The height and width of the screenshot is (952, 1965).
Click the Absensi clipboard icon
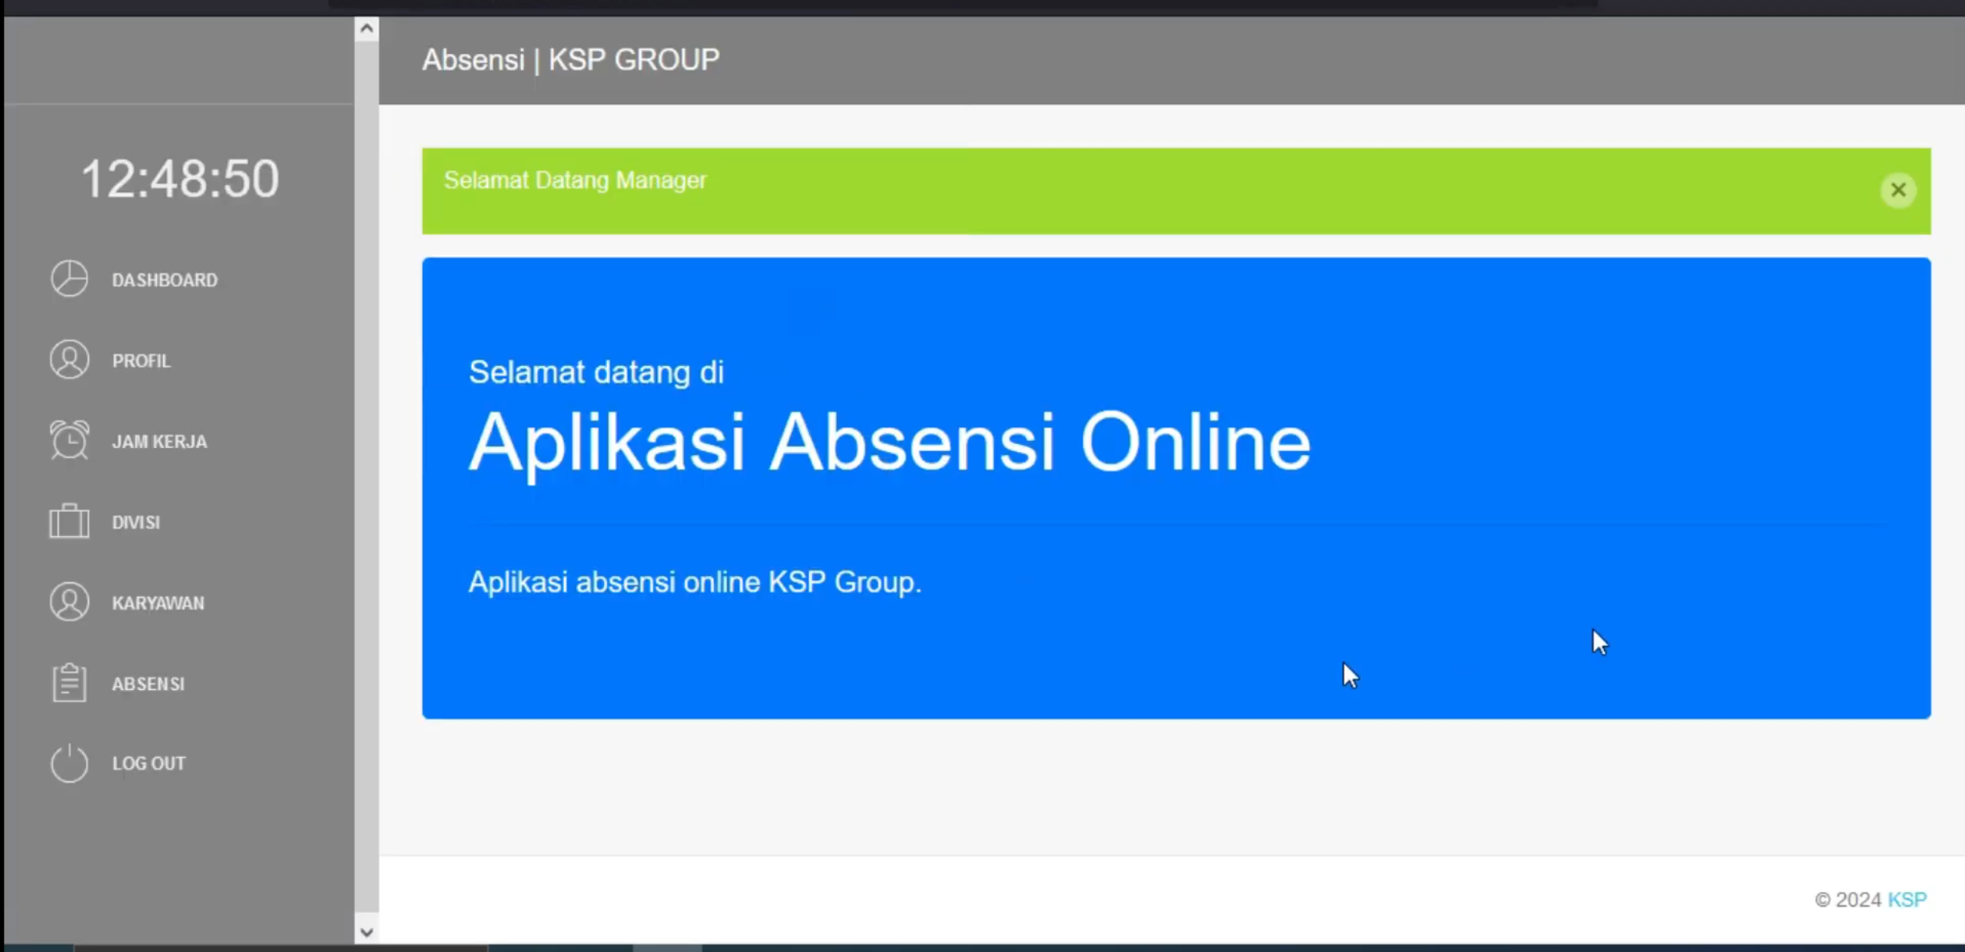point(69,682)
